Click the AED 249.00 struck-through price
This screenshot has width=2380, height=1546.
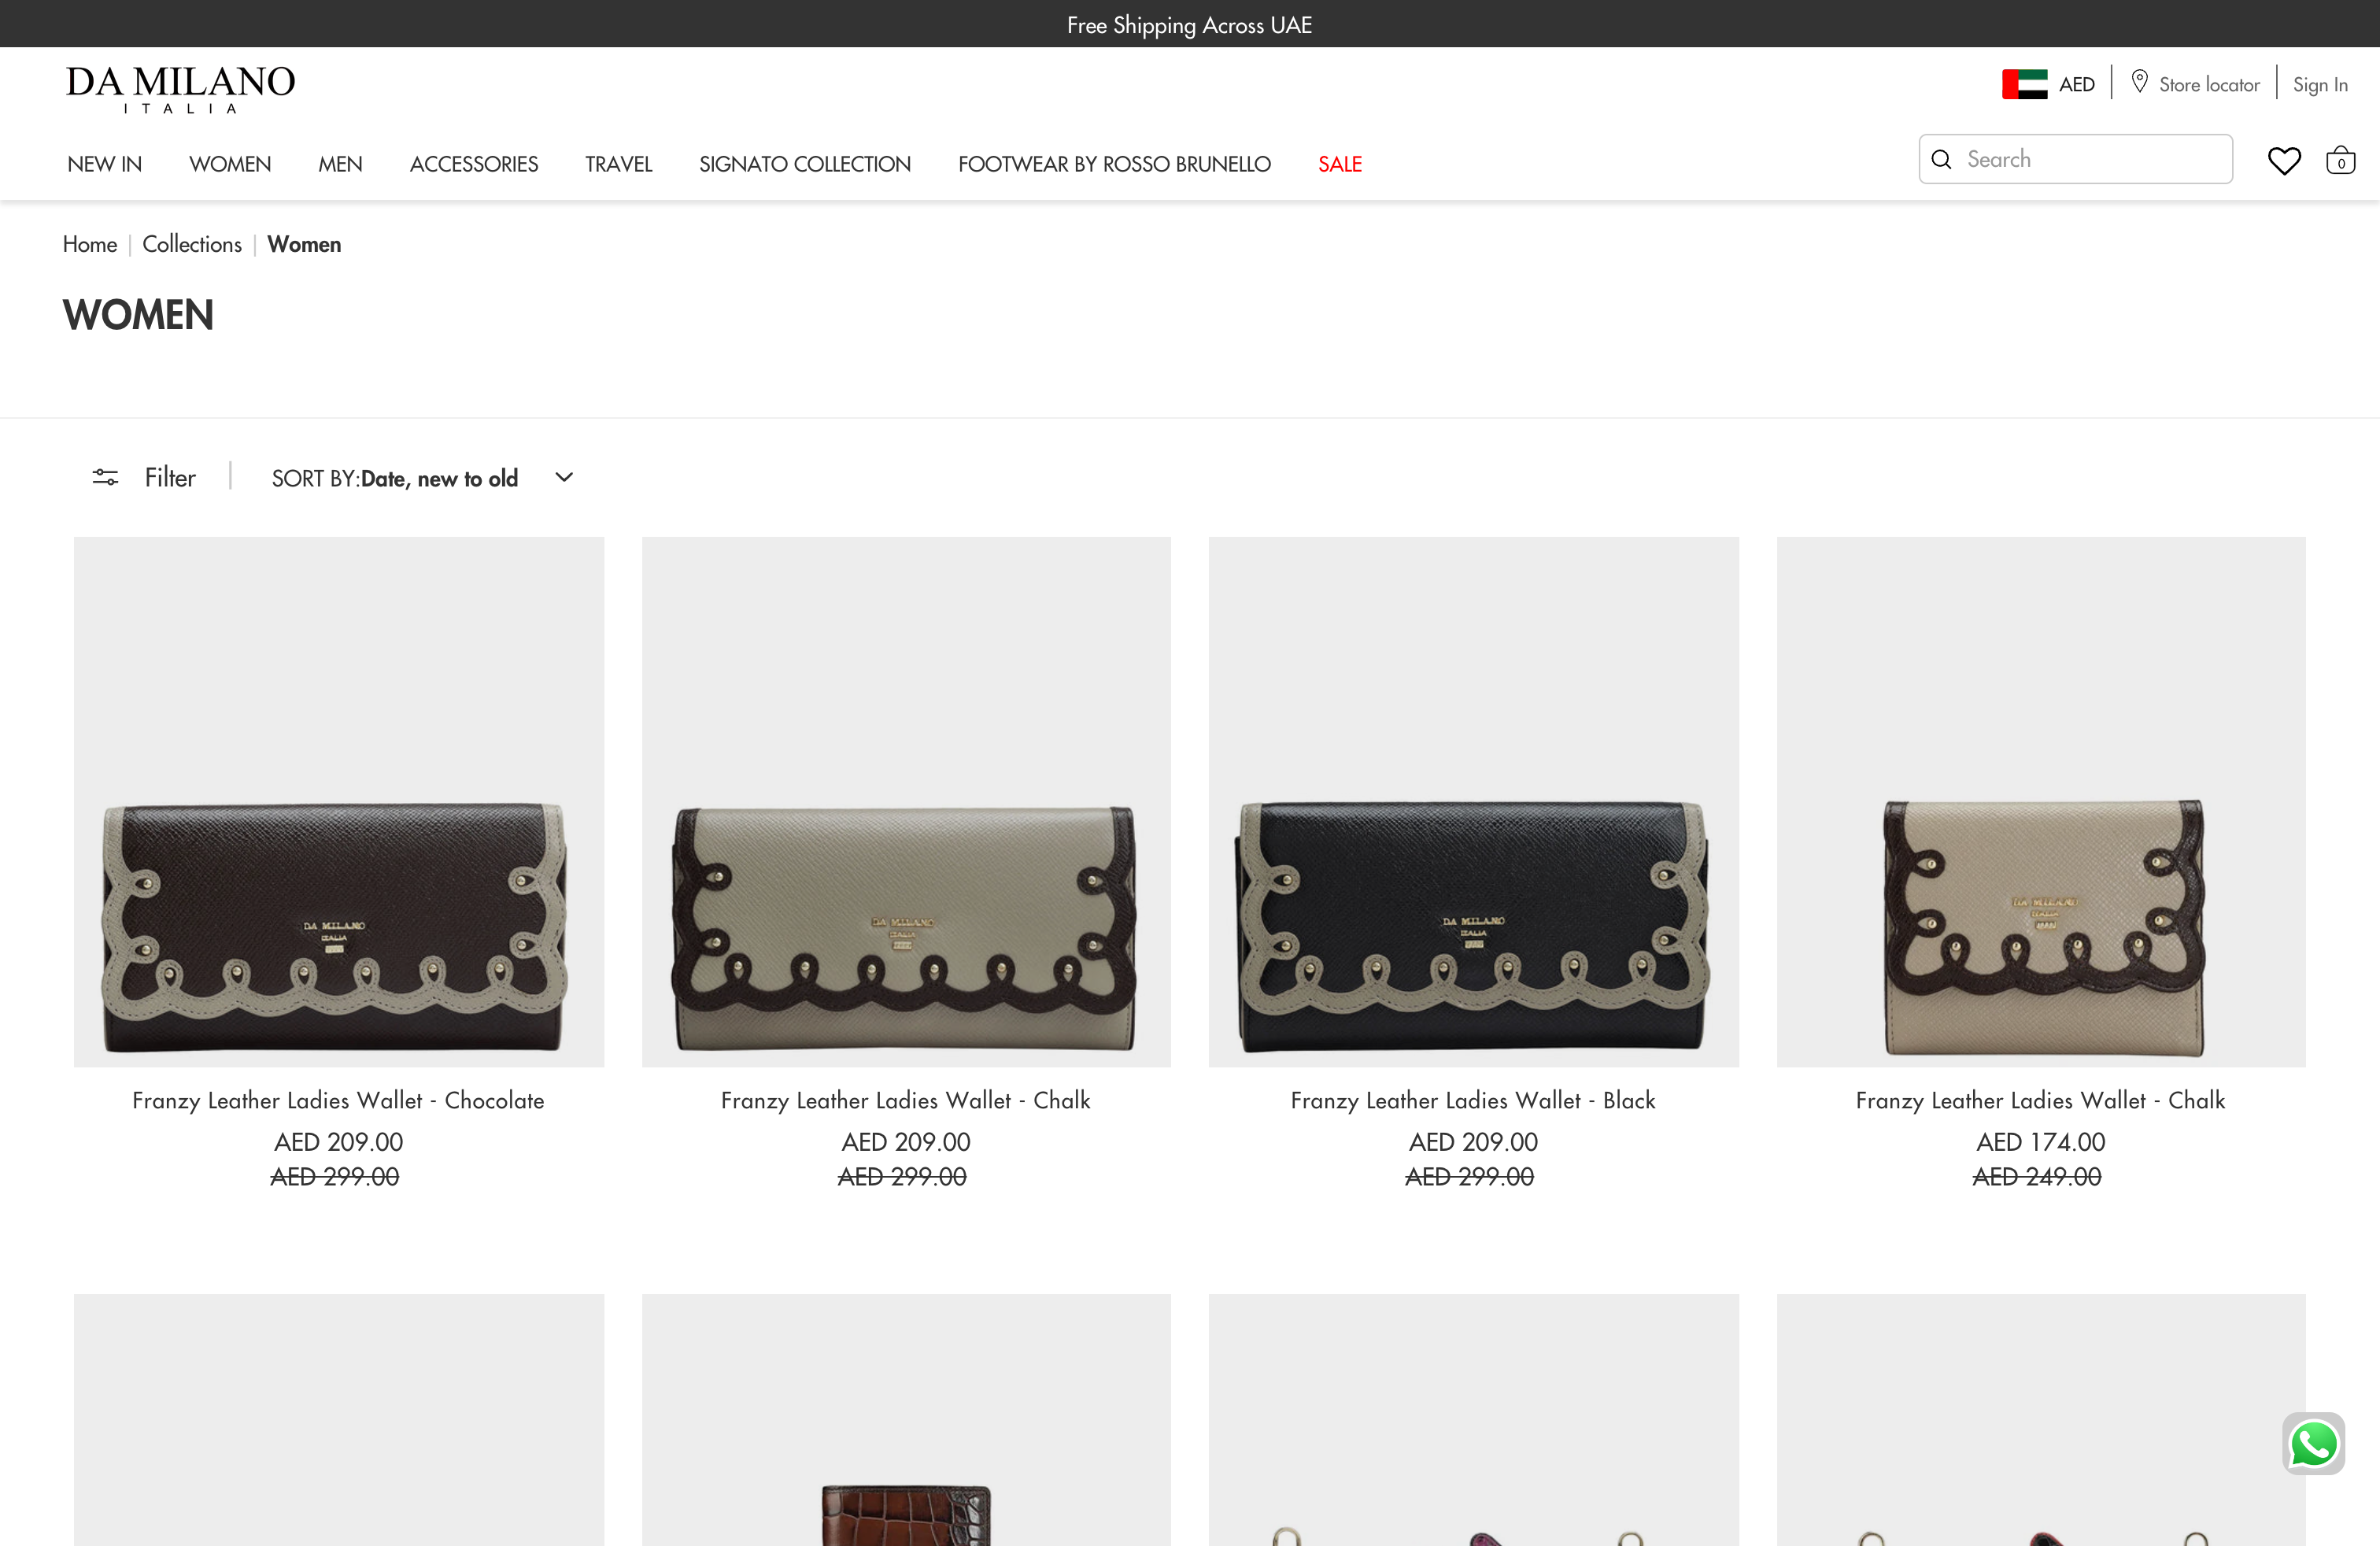[x=2037, y=1177]
